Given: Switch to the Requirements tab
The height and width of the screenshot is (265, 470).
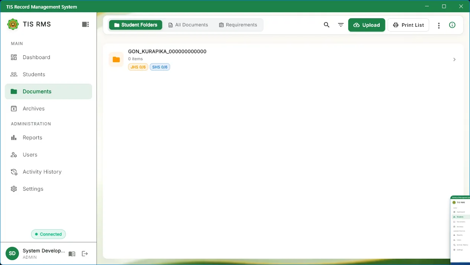Looking at the screenshot, I should pos(238,25).
